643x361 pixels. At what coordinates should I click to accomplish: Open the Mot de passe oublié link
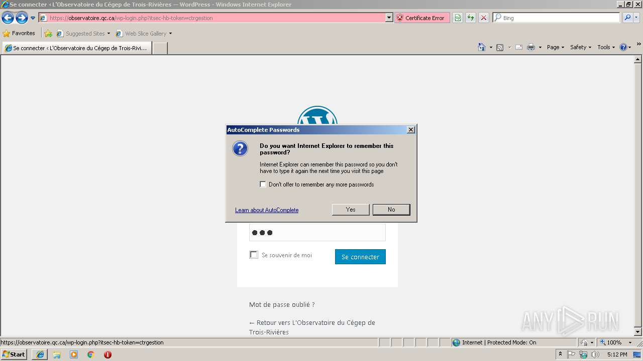(x=282, y=304)
